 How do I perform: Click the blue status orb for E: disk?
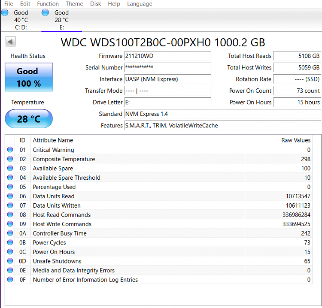point(45,12)
